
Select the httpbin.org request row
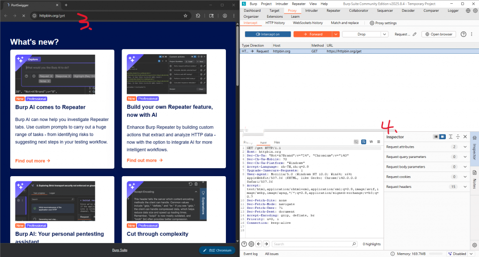(x=359, y=51)
